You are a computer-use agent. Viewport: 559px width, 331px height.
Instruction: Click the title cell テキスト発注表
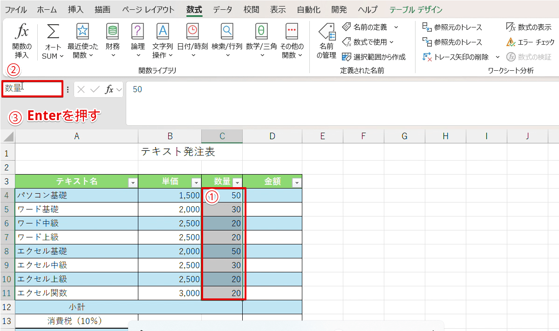tap(177, 151)
